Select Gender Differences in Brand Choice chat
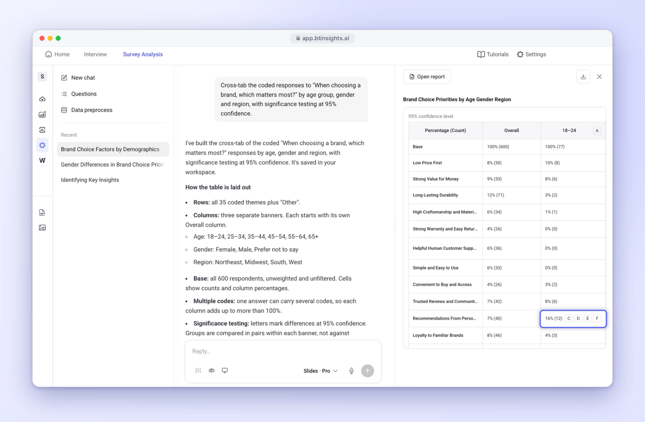 112,164
